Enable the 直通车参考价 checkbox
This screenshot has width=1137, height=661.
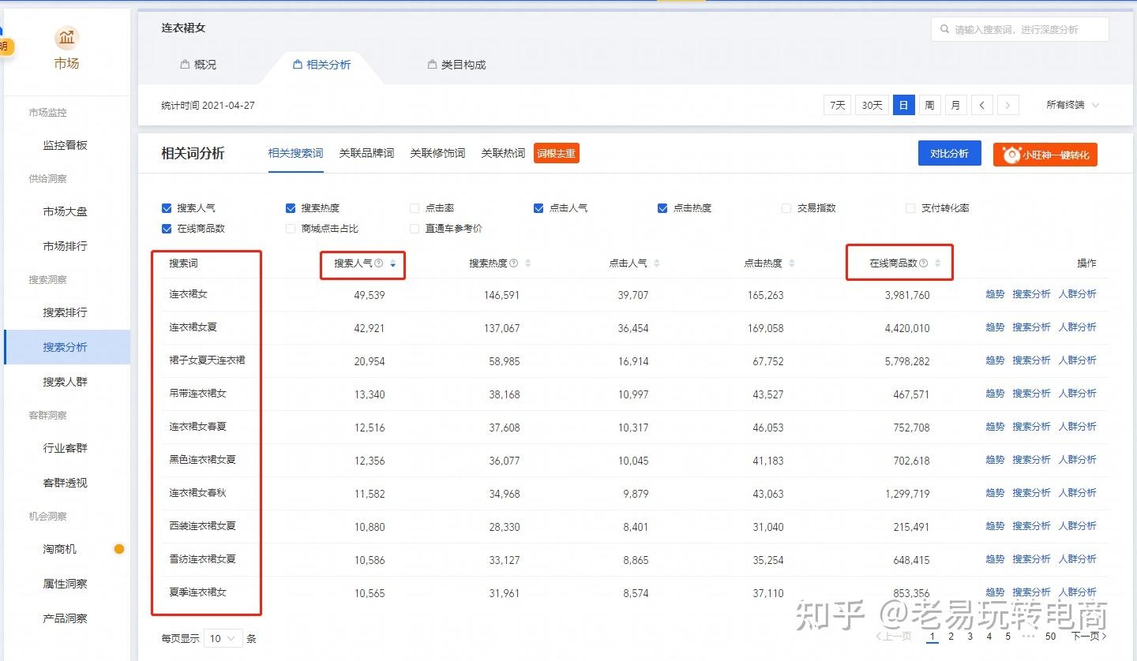(414, 228)
